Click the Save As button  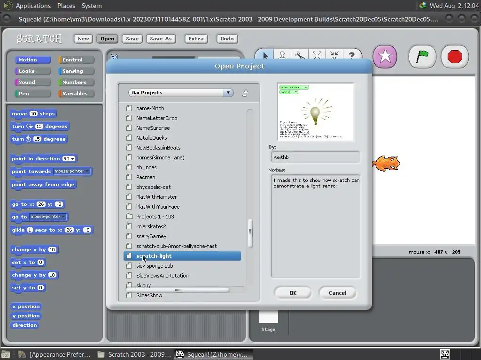(x=161, y=38)
